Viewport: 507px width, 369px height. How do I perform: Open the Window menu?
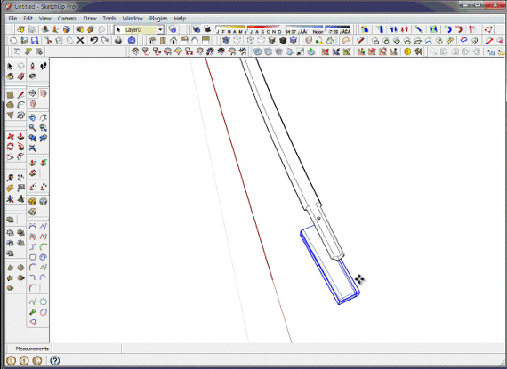click(133, 19)
